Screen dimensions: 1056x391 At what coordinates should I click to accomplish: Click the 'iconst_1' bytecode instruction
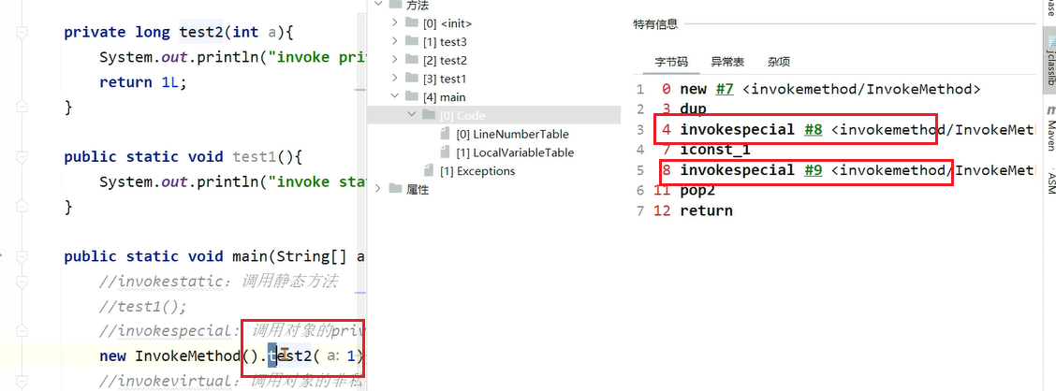[715, 150]
